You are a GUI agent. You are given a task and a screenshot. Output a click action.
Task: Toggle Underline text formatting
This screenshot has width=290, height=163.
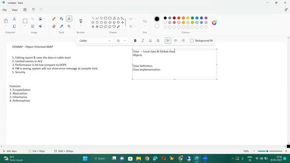[x=150, y=41]
